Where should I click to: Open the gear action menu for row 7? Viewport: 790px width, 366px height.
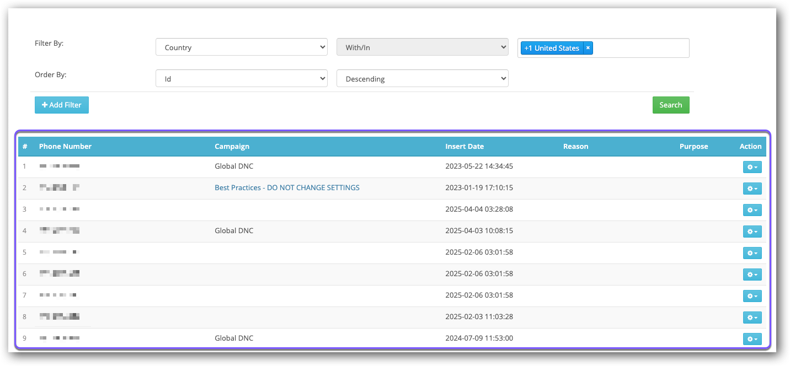(752, 296)
